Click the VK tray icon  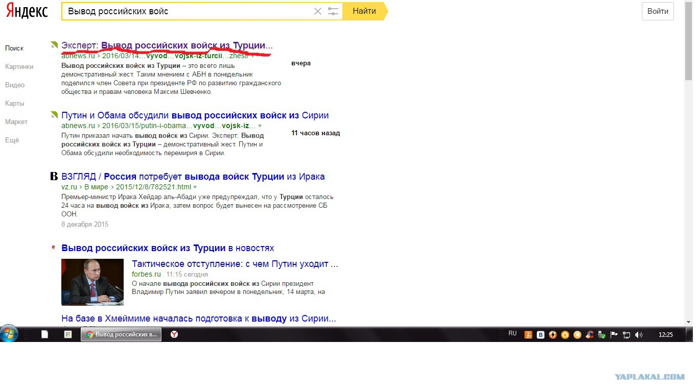point(541,335)
